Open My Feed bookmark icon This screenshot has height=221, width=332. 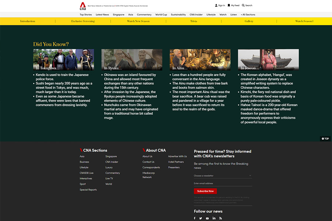point(229,6)
